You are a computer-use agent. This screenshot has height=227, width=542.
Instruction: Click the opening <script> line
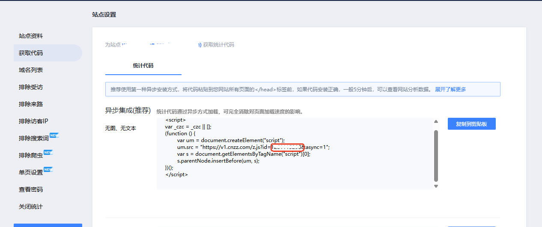[176, 120]
